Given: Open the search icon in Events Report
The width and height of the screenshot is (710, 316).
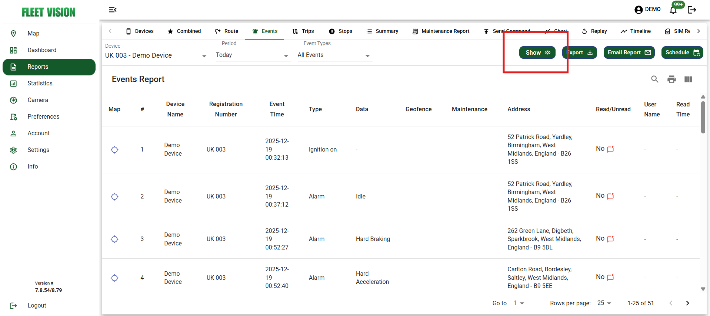Looking at the screenshot, I should click(654, 79).
